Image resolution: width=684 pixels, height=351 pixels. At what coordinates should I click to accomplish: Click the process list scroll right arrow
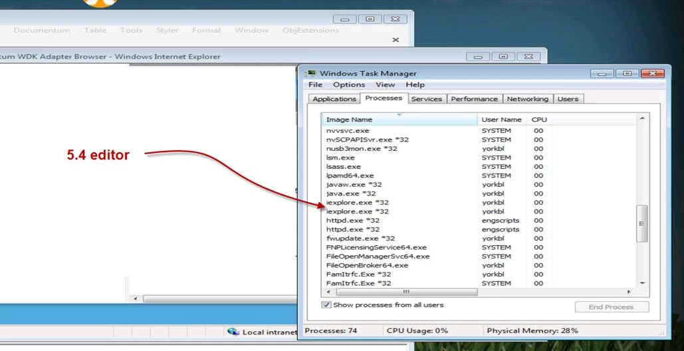click(629, 292)
